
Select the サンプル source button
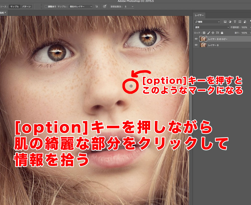point(15,6)
